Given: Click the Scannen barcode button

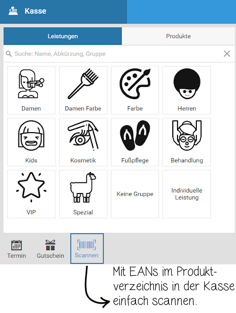Looking at the screenshot, I should pos(87,248).
